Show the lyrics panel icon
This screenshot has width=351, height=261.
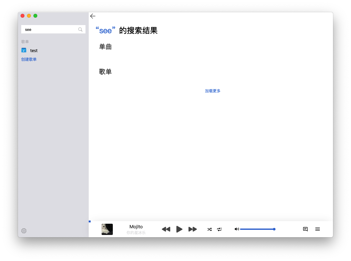point(305,229)
